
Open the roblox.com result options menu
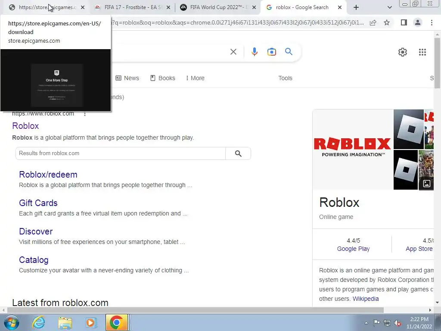point(85,114)
